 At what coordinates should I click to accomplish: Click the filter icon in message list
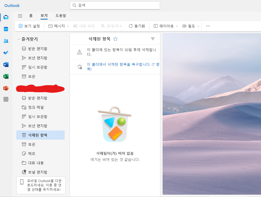[153, 39]
